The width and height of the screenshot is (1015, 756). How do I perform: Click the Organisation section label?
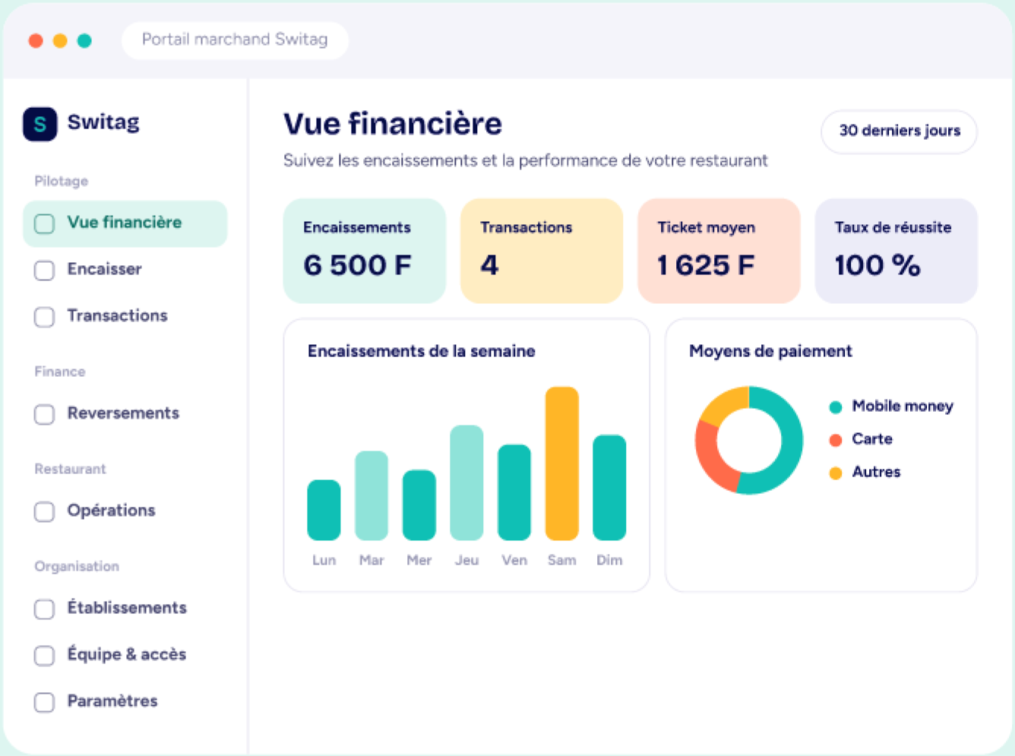pos(77,566)
